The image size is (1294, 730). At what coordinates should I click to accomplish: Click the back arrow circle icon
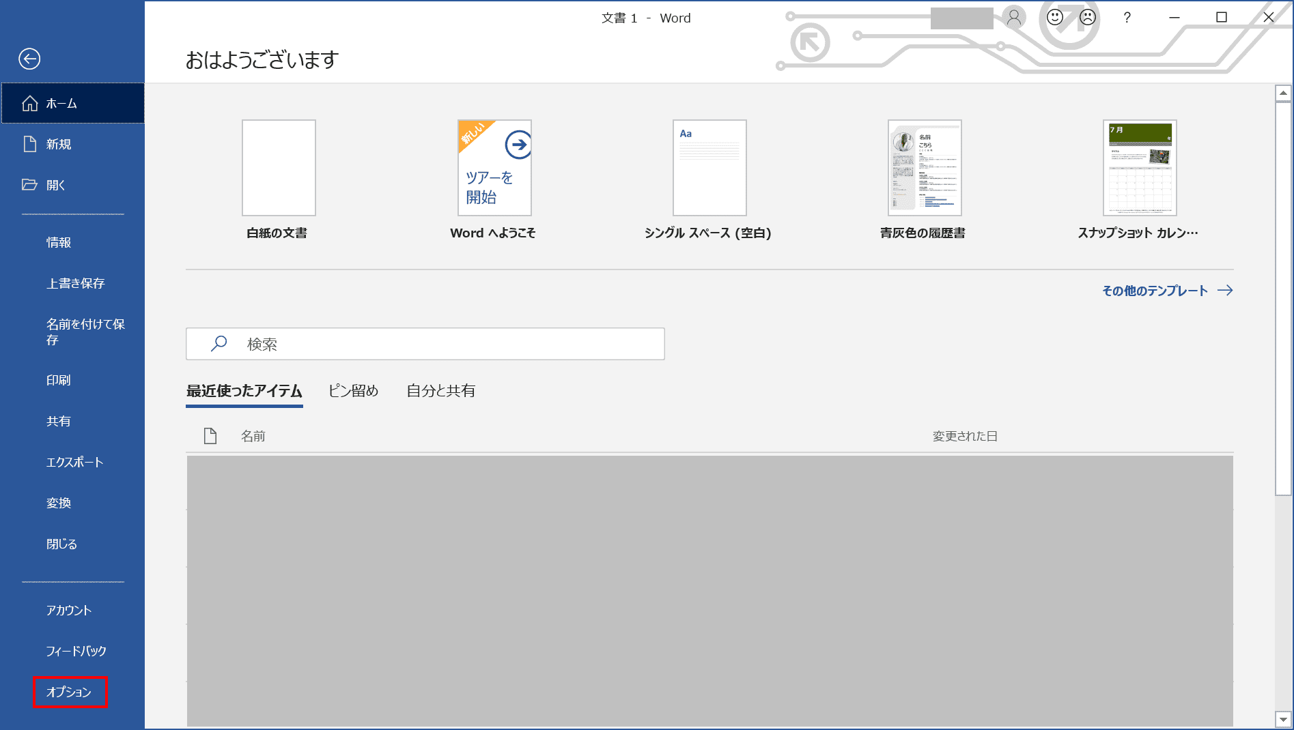click(29, 59)
